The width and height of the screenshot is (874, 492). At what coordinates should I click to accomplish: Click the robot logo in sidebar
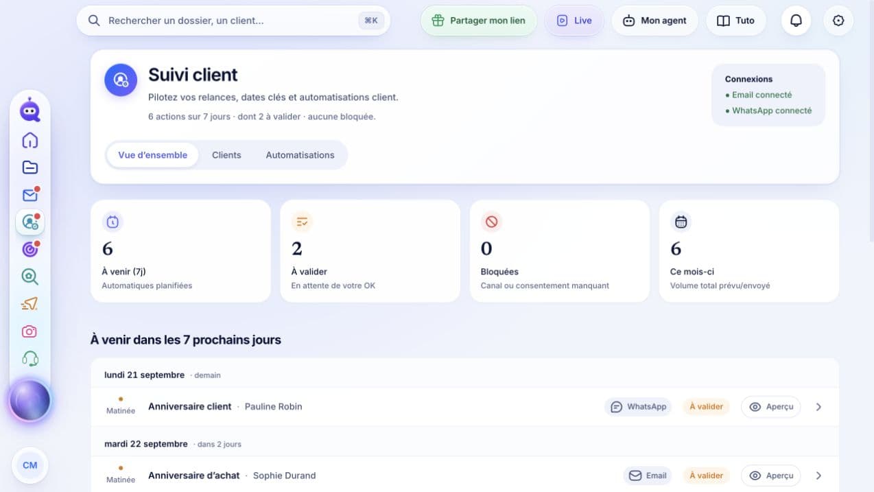click(x=29, y=110)
